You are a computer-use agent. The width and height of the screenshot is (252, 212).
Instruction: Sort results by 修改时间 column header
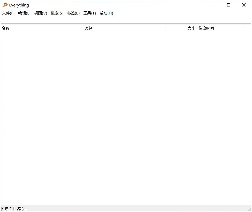point(221,28)
